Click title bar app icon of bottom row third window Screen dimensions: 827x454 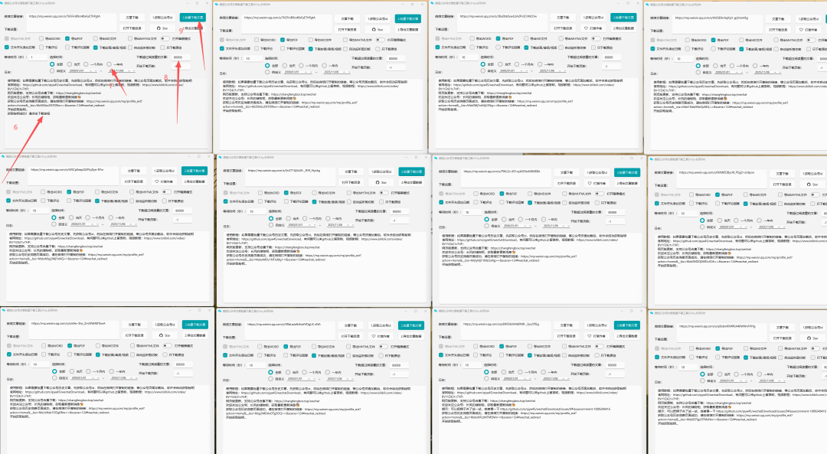pos(436,311)
